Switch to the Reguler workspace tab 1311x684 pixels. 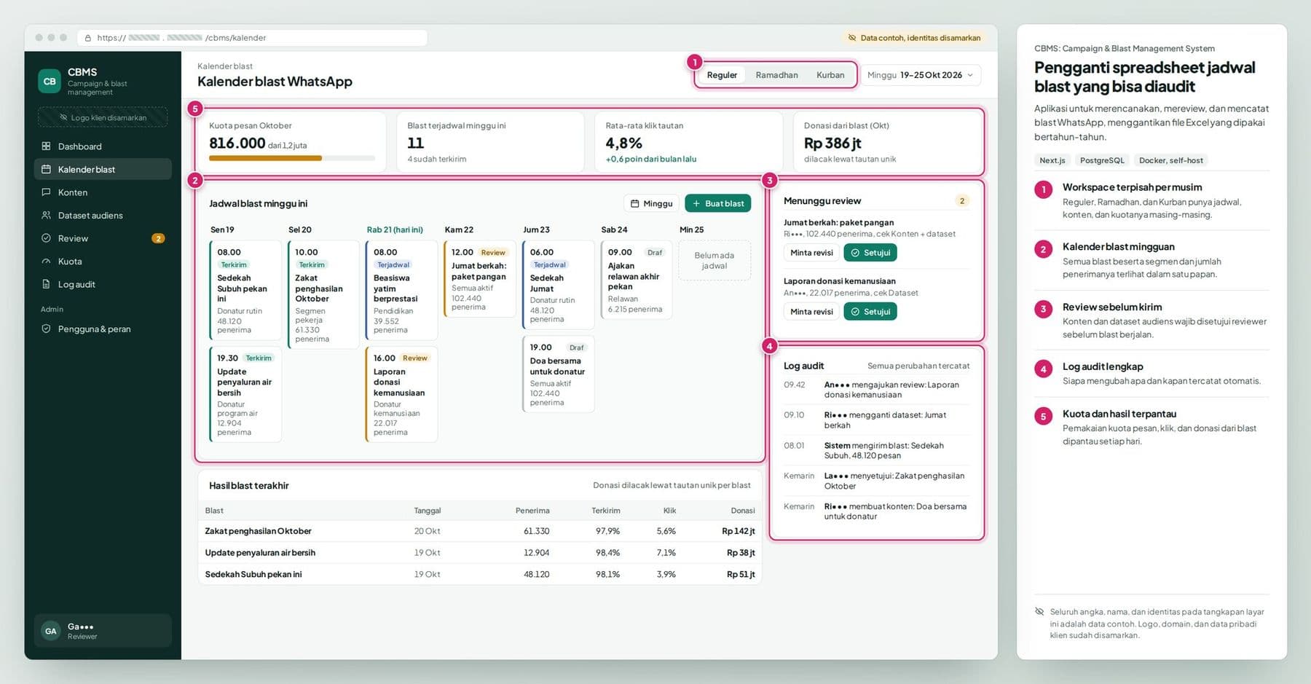(722, 75)
